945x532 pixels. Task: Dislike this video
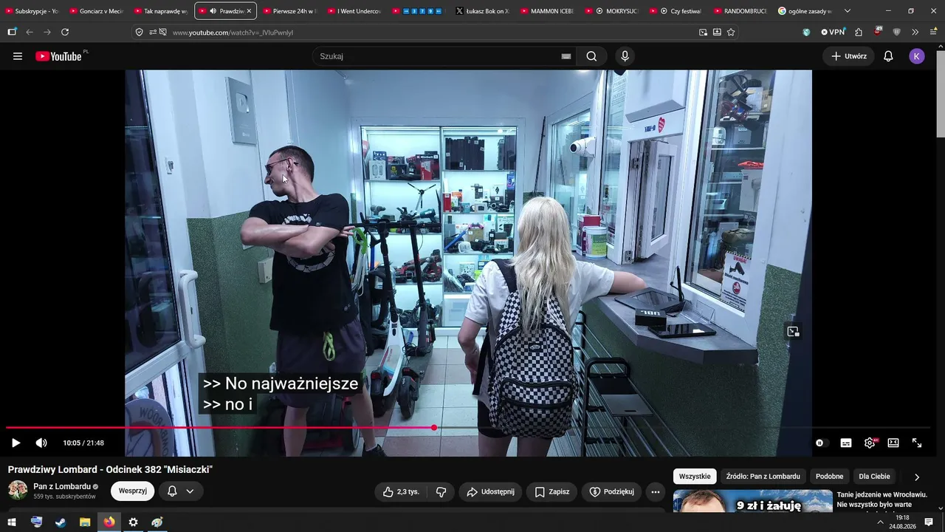click(x=441, y=491)
